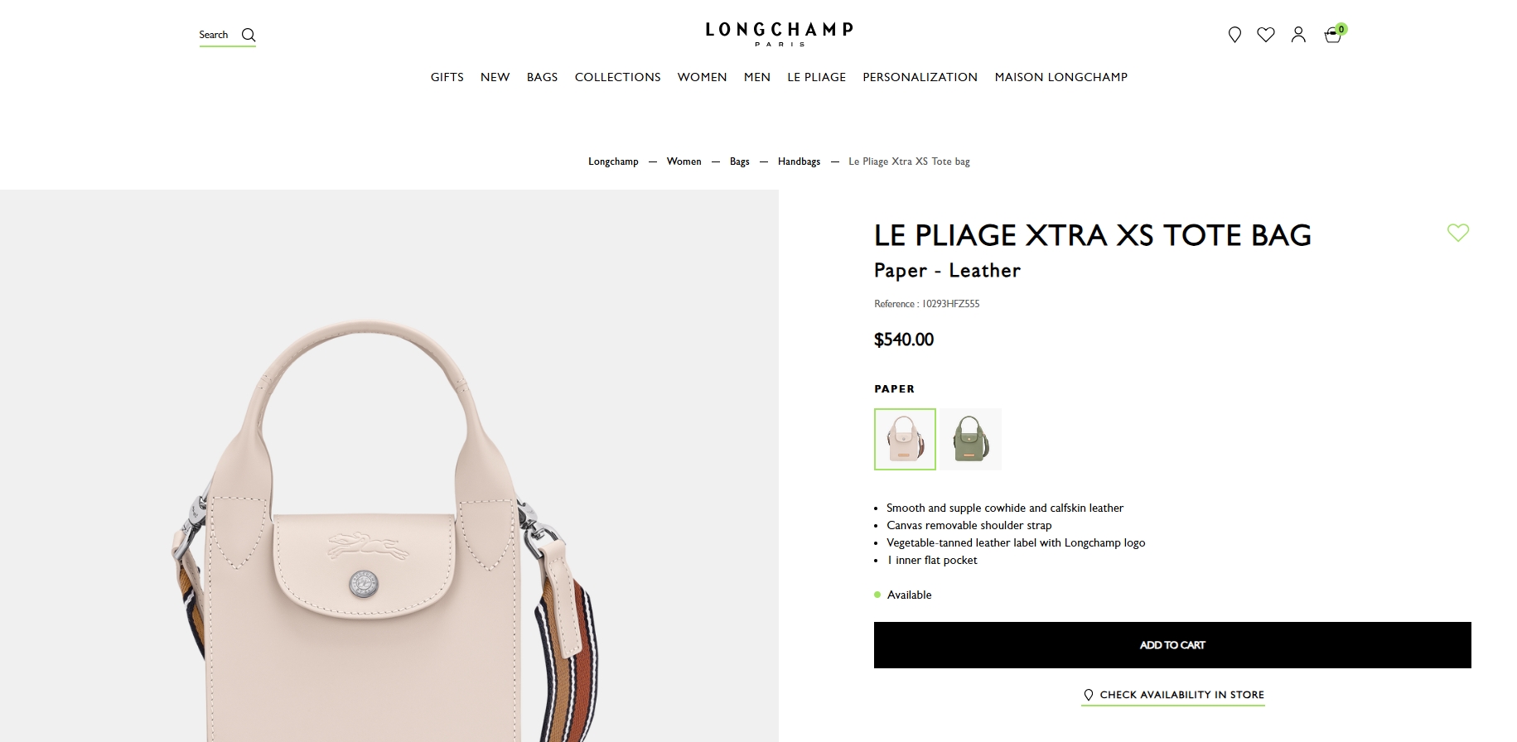The image size is (1517, 742).
Task: Click pin icon beside store availability
Action: 1089,695
